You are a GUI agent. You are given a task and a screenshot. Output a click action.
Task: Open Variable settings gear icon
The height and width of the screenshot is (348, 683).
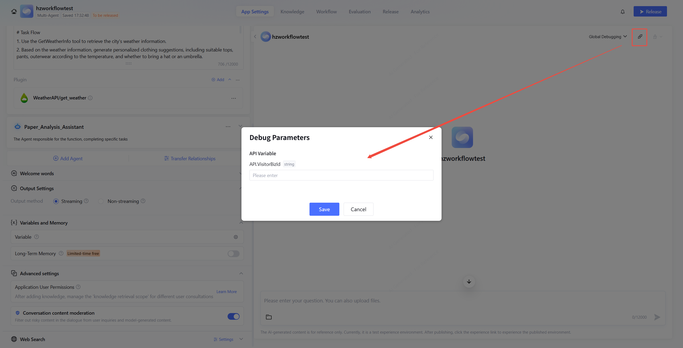point(236,237)
